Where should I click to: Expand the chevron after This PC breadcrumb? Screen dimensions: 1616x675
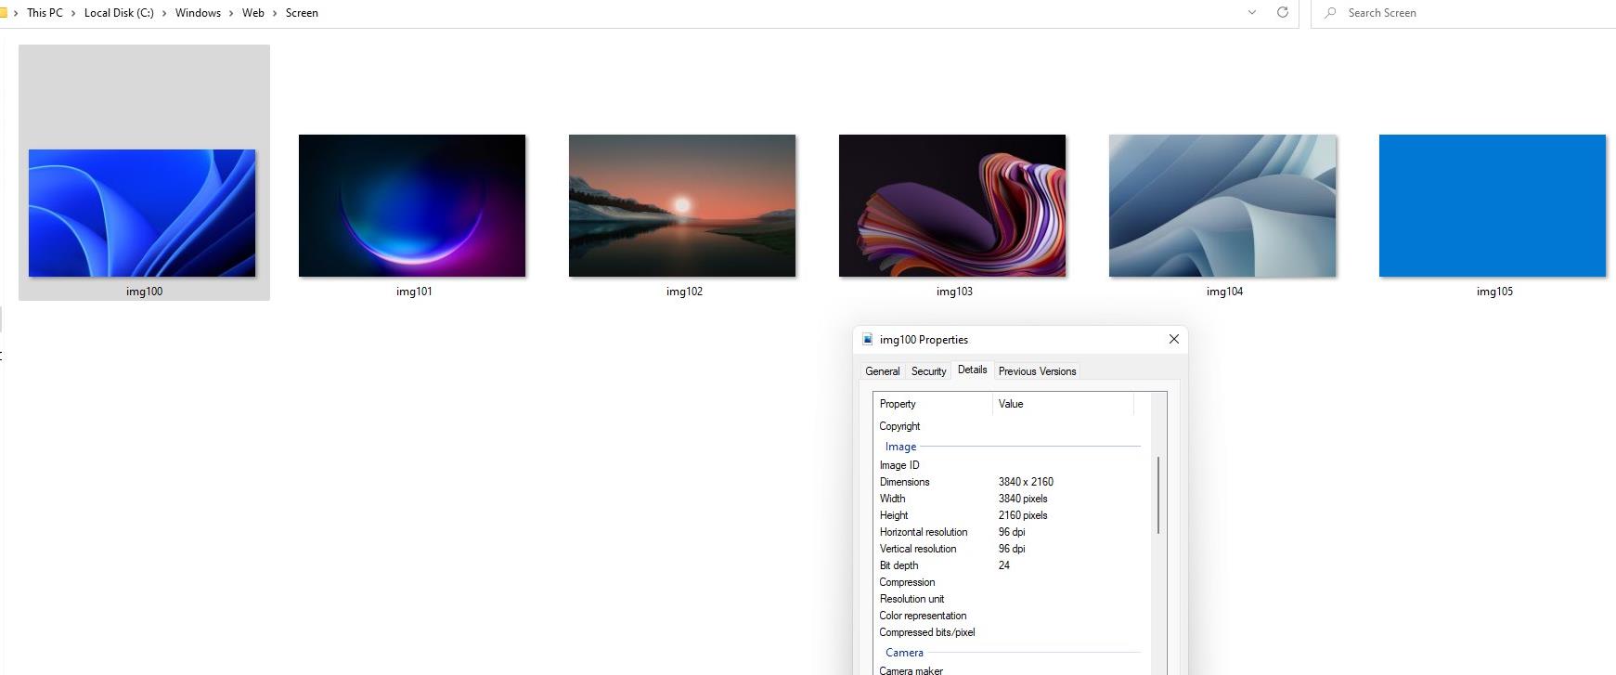(73, 13)
